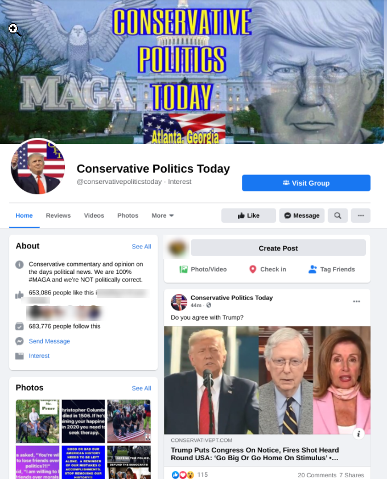Open post options three-dots menu
Viewport: 387px width, 479px height.
[356, 301]
